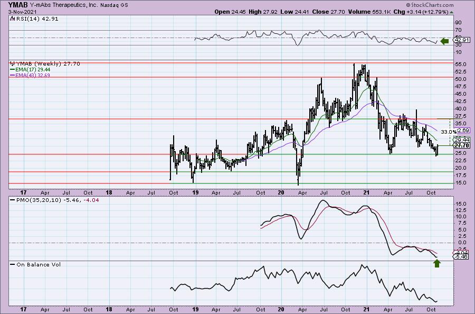
Task: Click the 19 year label on the bottom axis
Action: [x=195, y=310]
